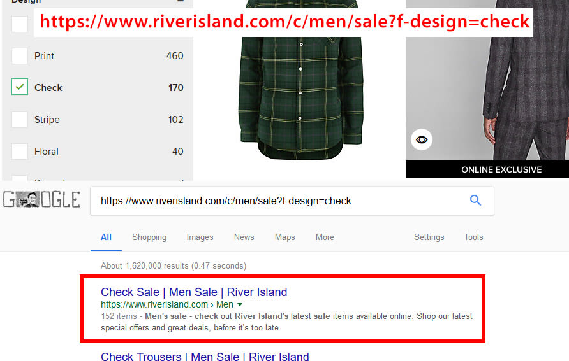Image resolution: width=569 pixels, height=361 pixels.
Task: Click the Check filter count 170
Action: tap(175, 88)
